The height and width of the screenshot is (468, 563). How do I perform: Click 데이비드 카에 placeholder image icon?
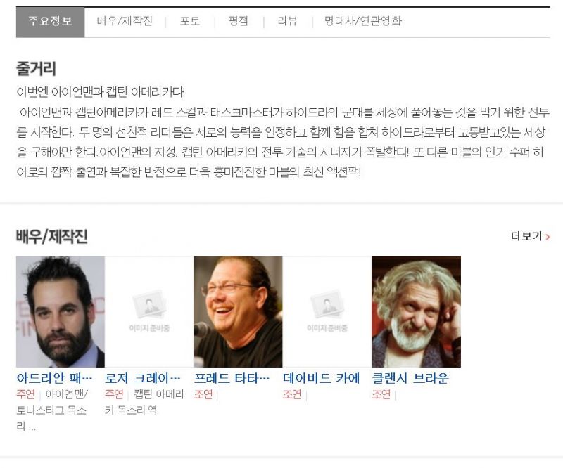click(x=327, y=311)
